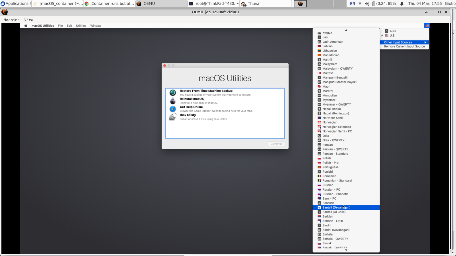
Task: Choose Persian - Standard input source
Action: tap(346, 154)
